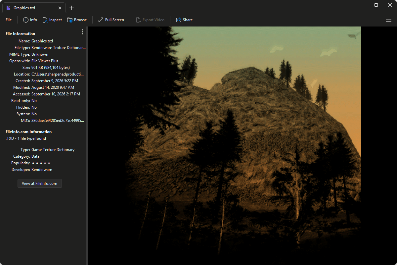The width and height of the screenshot is (397, 265).
Task: Click the Popularity star rating
Action: [41, 163]
